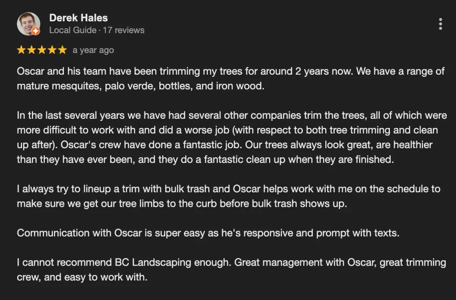Click the 'I cannot recommend' closing paragraph

pyautogui.click(x=231, y=270)
